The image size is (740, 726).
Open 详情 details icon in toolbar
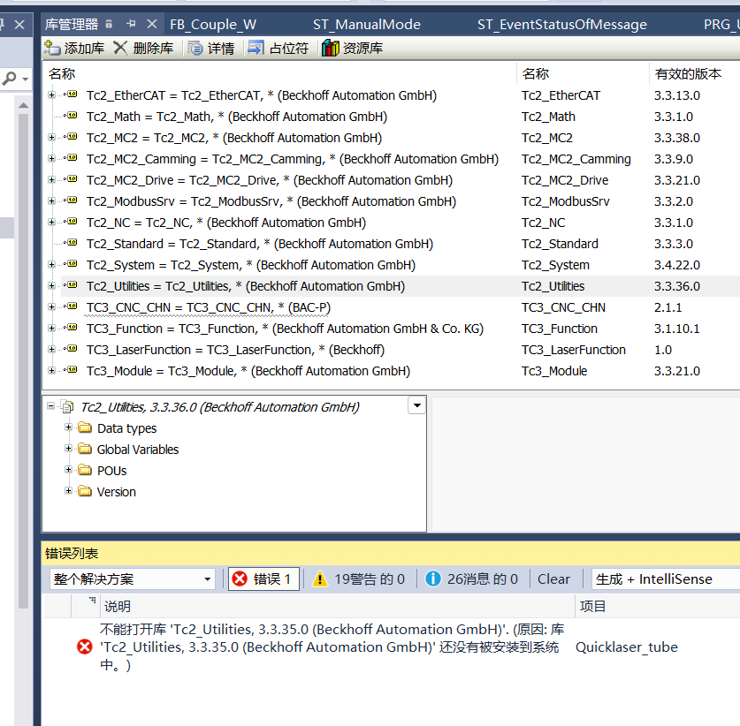click(x=195, y=48)
